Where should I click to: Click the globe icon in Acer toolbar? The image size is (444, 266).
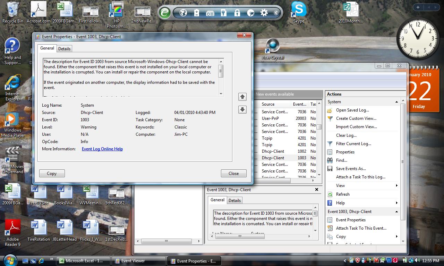183,13
